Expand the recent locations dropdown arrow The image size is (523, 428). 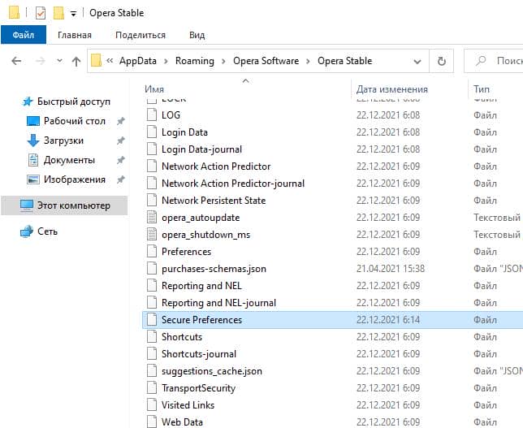[x=58, y=62]
